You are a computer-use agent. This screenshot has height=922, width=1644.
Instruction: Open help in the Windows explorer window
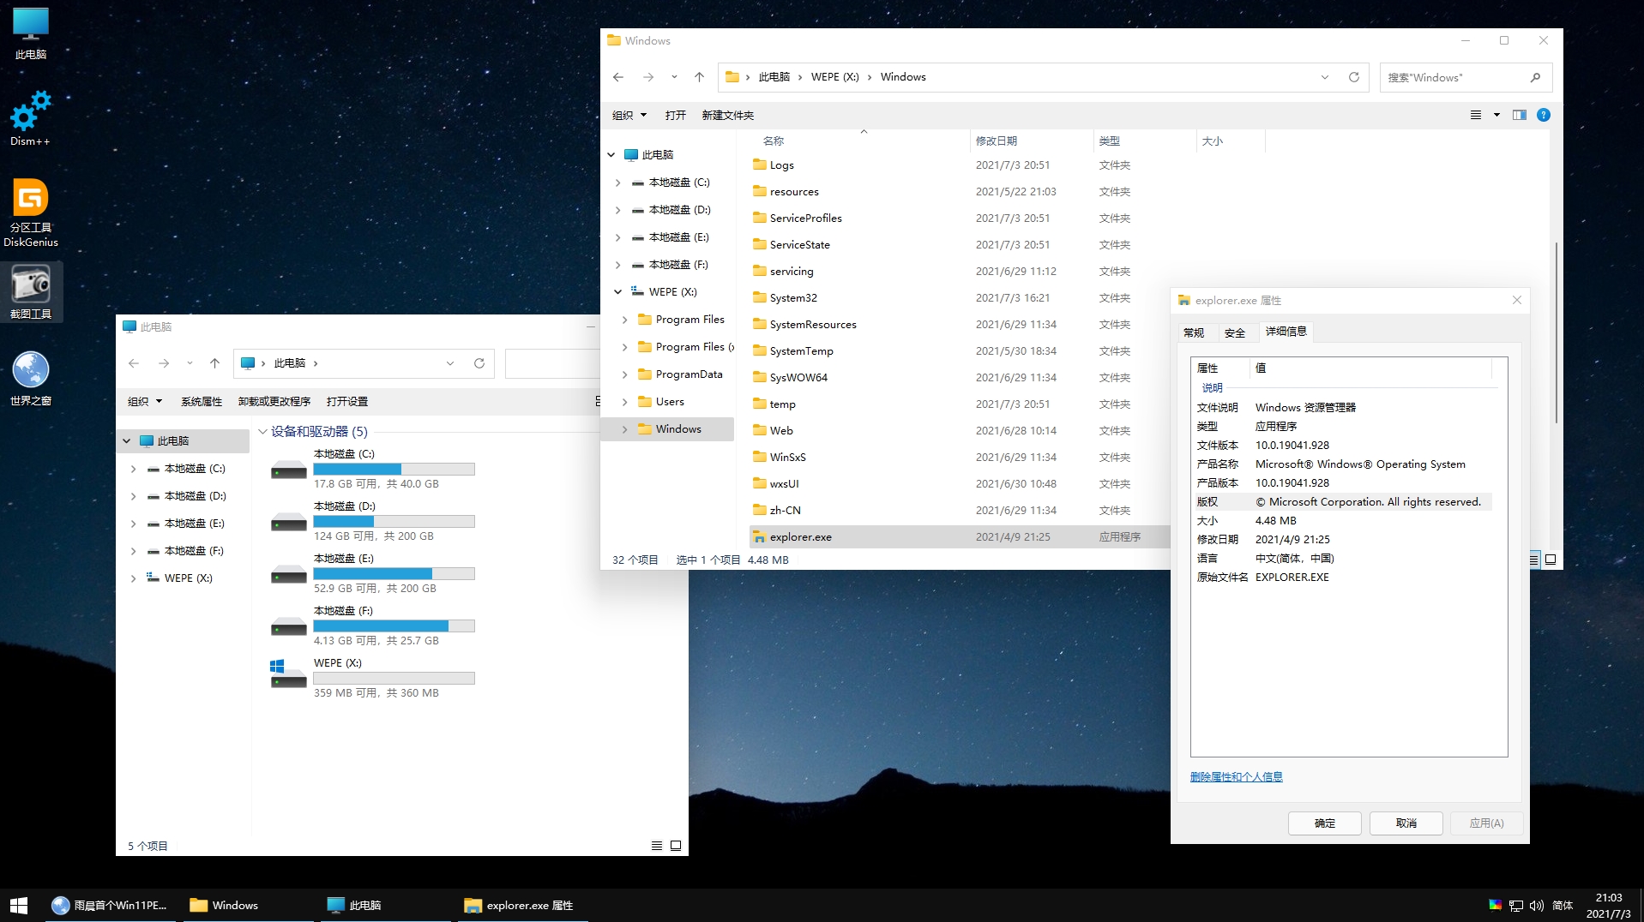click(x=1544, y=115)
